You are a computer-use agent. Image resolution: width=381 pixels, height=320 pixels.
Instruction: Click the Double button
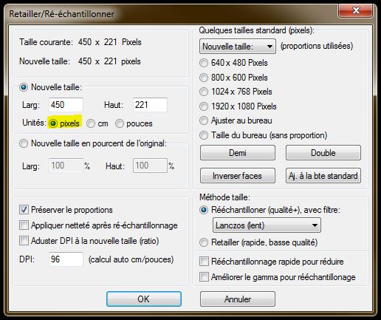[x=323, y=153]
